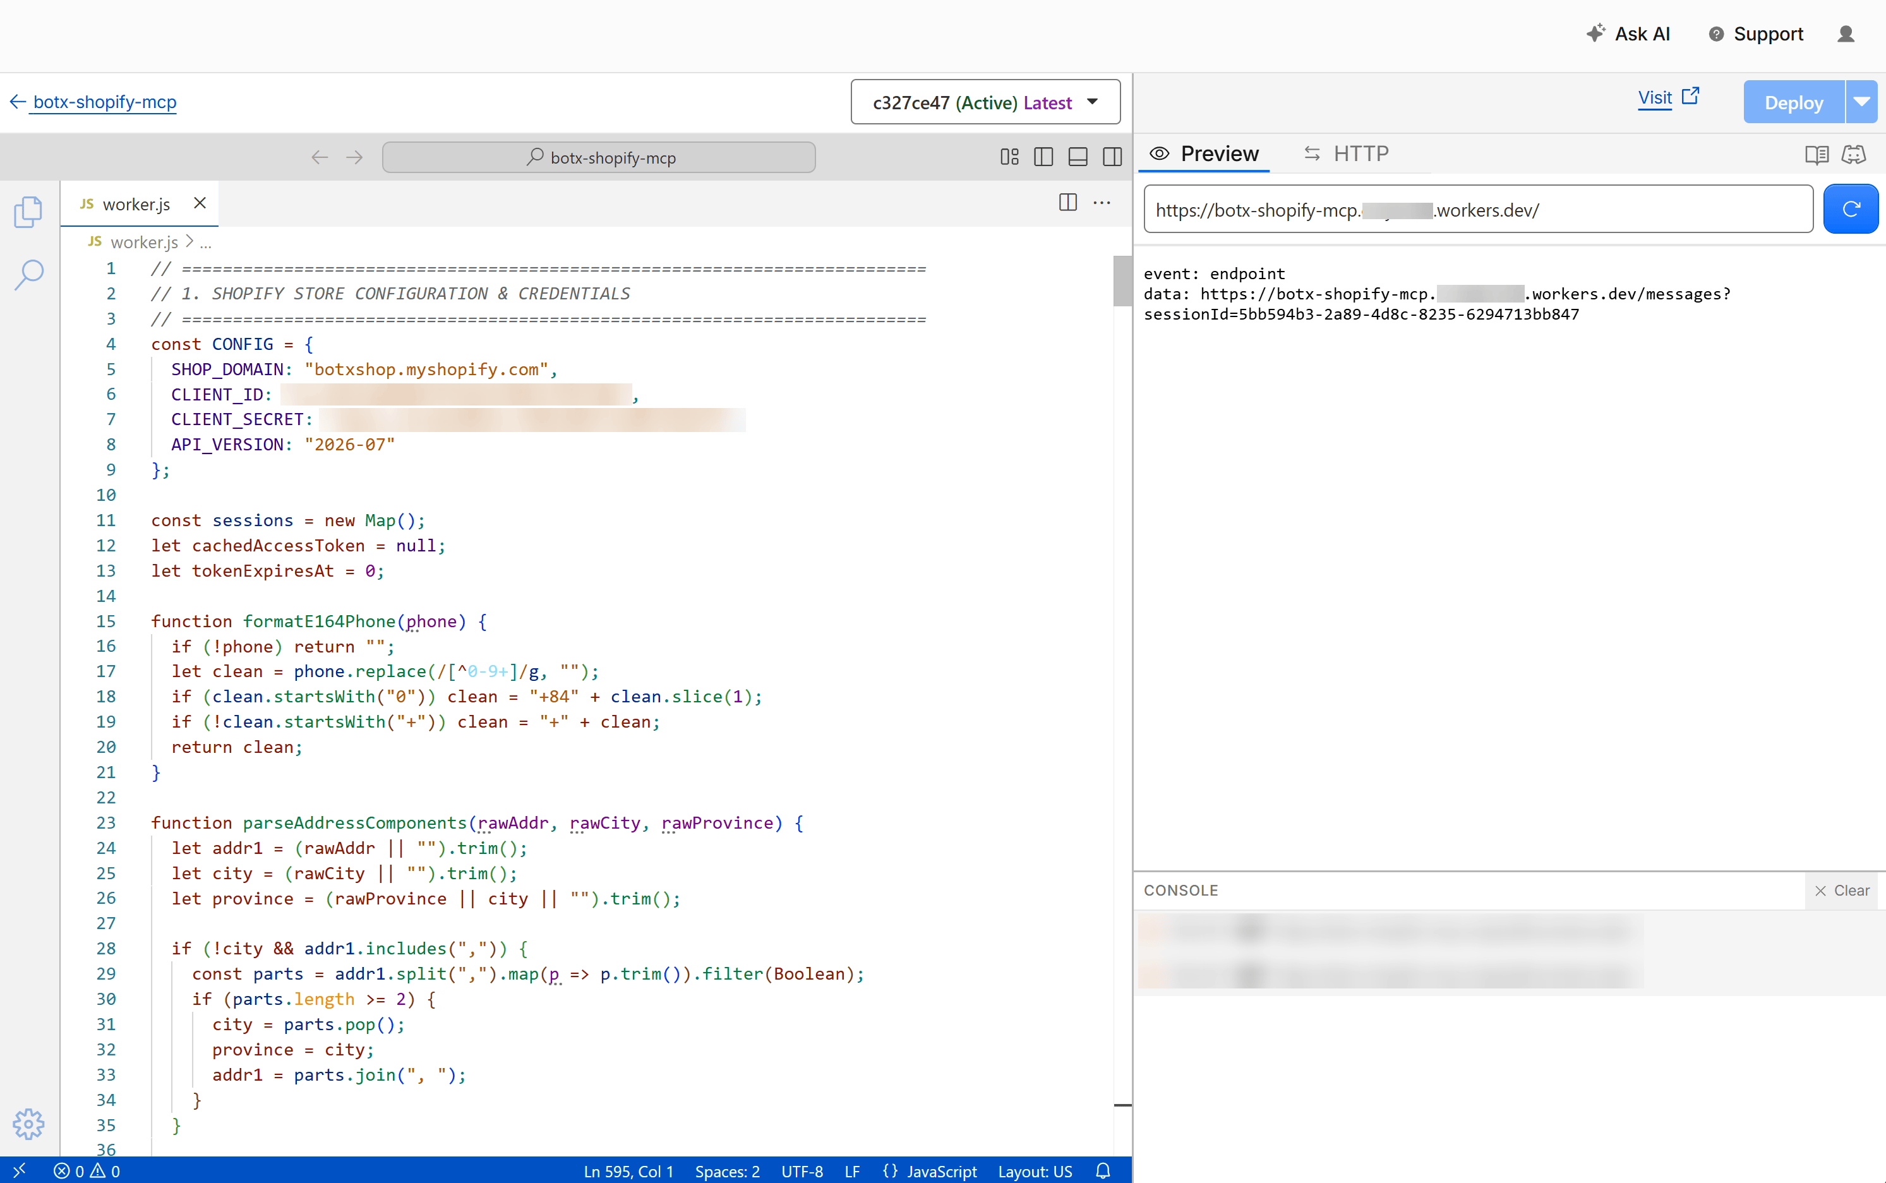
Task: Go back with the editor navigation arrow
Action: click(319, 157)
